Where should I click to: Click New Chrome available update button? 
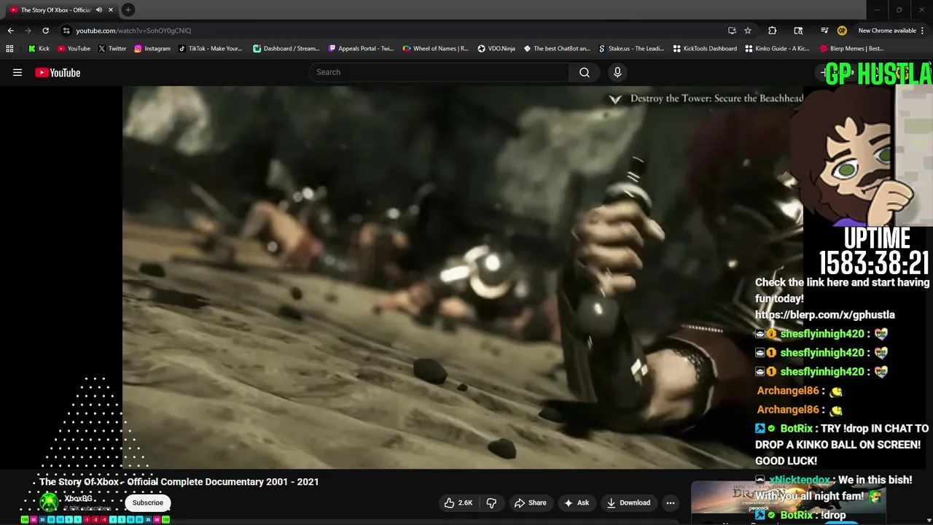pyautogui.click(x=891, y=31)
